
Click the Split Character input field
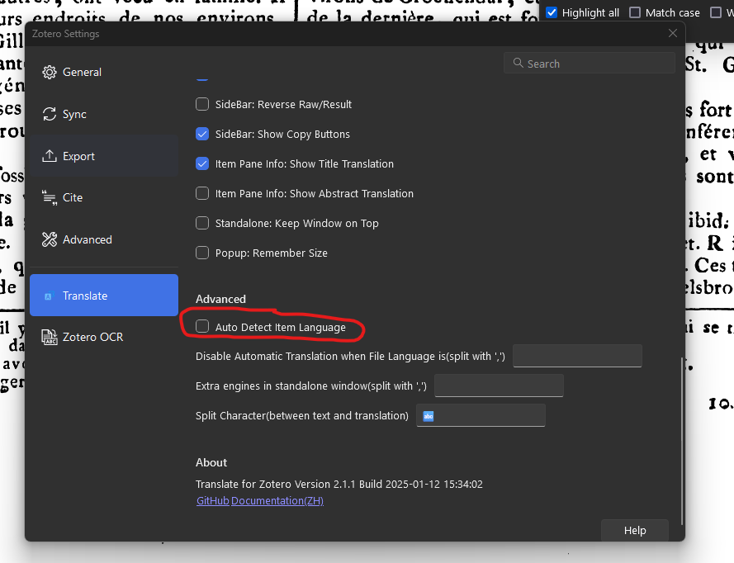click(x=481, y=415)
